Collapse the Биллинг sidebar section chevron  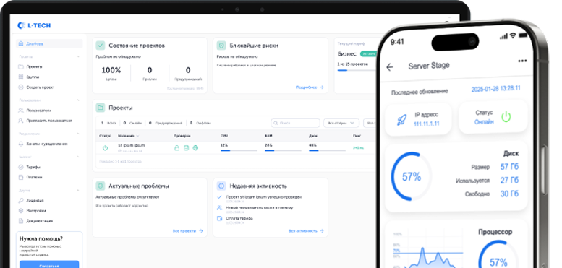coord(78,157)
